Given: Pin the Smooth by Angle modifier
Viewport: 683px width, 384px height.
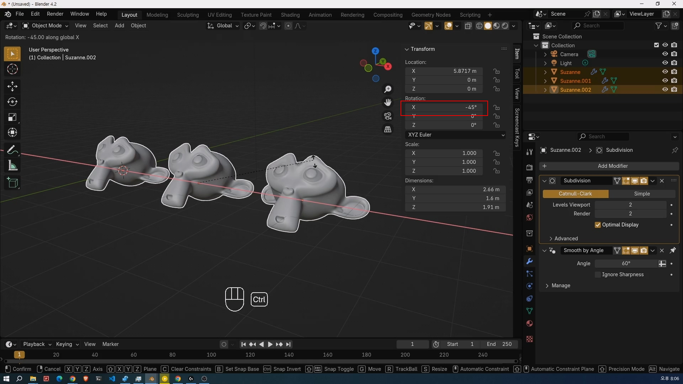Looking at the screenshot, I should coord(673,251).
